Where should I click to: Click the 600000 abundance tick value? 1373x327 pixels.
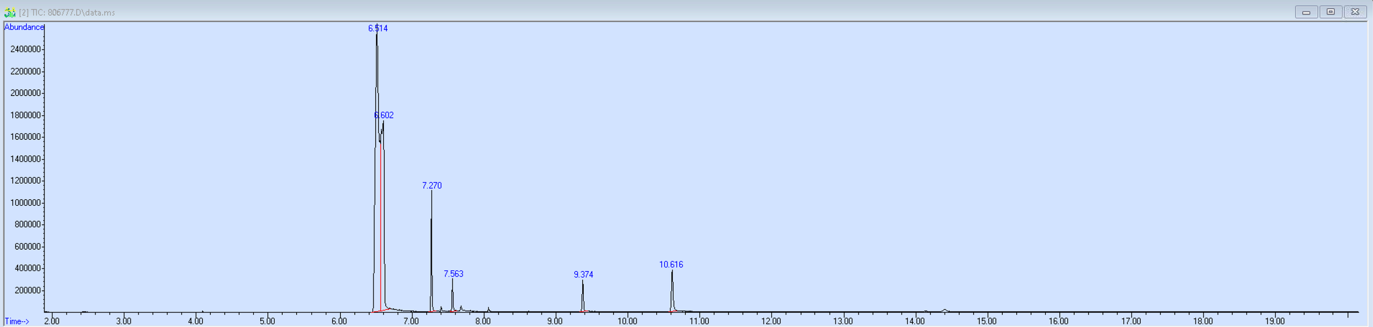coord(27,247)
